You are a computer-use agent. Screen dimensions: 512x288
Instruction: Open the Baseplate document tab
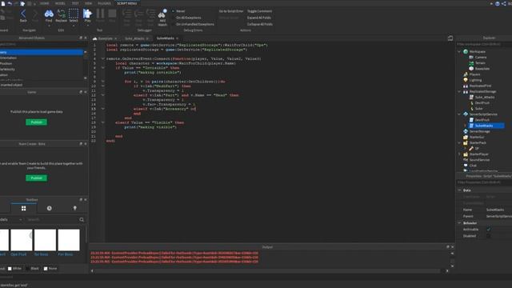105,38
